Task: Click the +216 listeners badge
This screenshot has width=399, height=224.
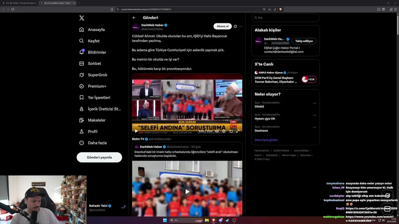Action: pyautogui.click(x=309, y=79)
